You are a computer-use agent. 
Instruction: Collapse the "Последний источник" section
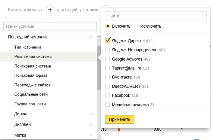(x=91, y=37)
